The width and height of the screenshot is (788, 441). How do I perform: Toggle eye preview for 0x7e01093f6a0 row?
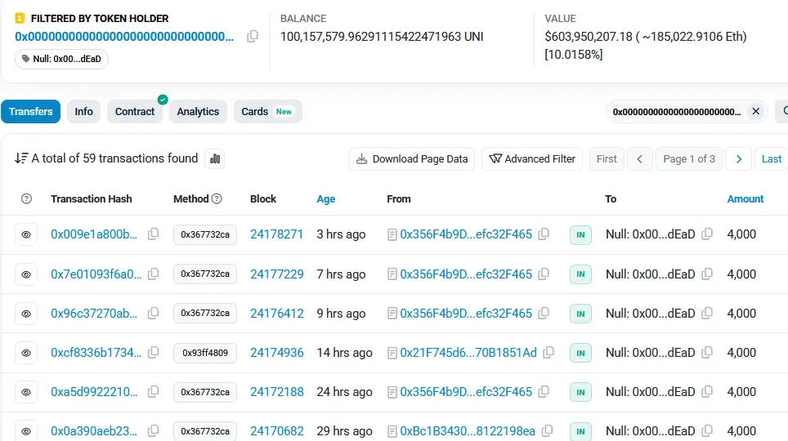click(26, 274)
